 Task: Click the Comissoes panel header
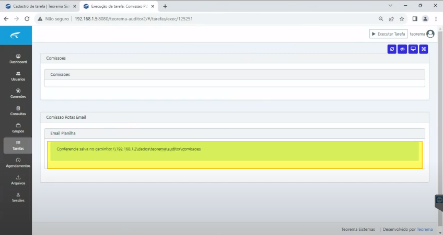click(235, 58)
